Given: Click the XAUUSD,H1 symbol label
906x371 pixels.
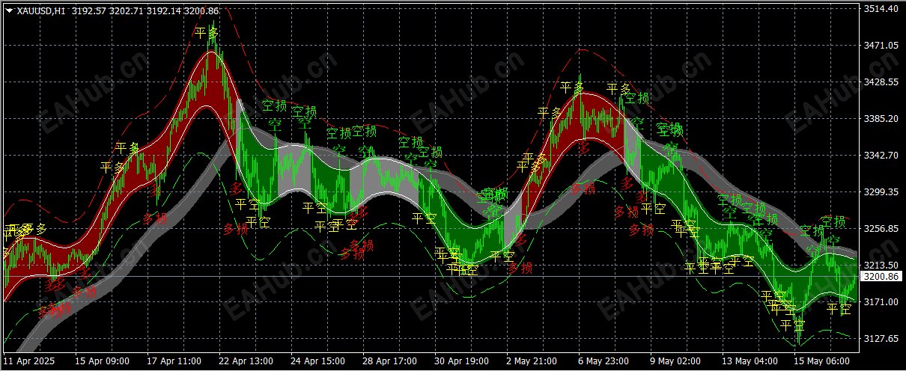Looking at the screenshot, I should [40, 11].
